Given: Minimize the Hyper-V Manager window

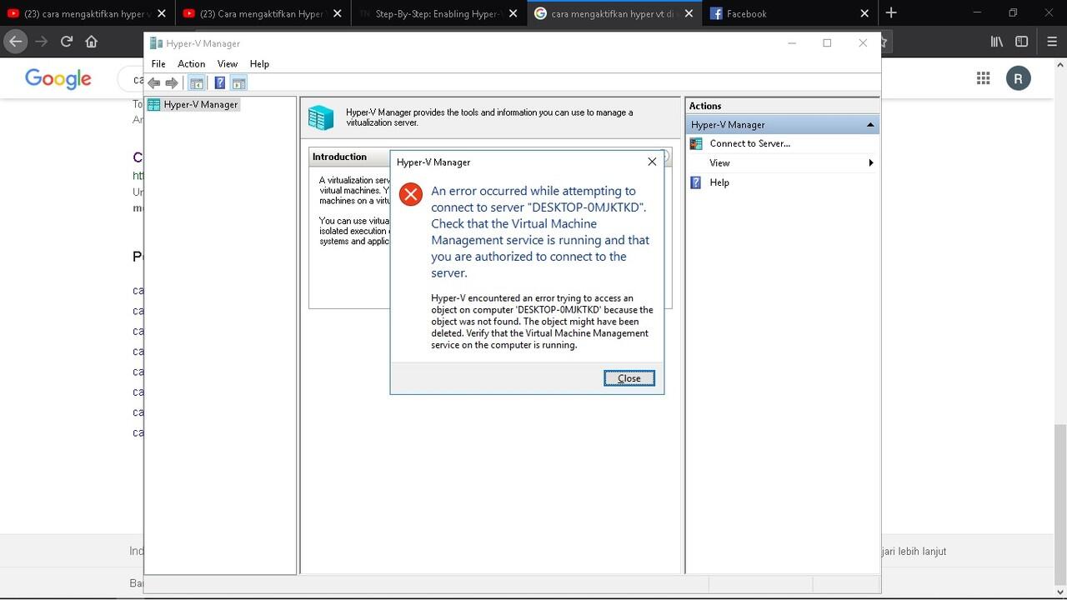Looking at the screenshot, I should point(792,43).
